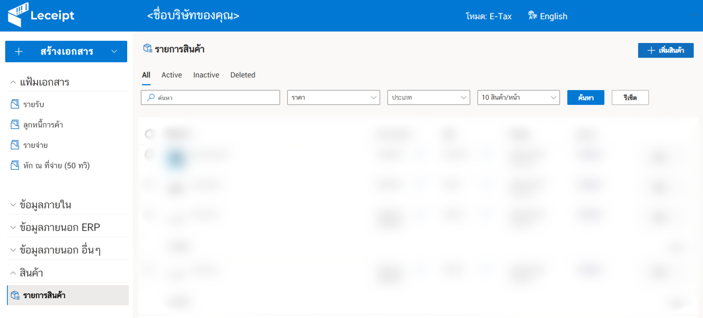Screen dimensions: 703x318
Task: Click the Leceipt logo icon
Action: pyautogui.click(x=17, y=15)
